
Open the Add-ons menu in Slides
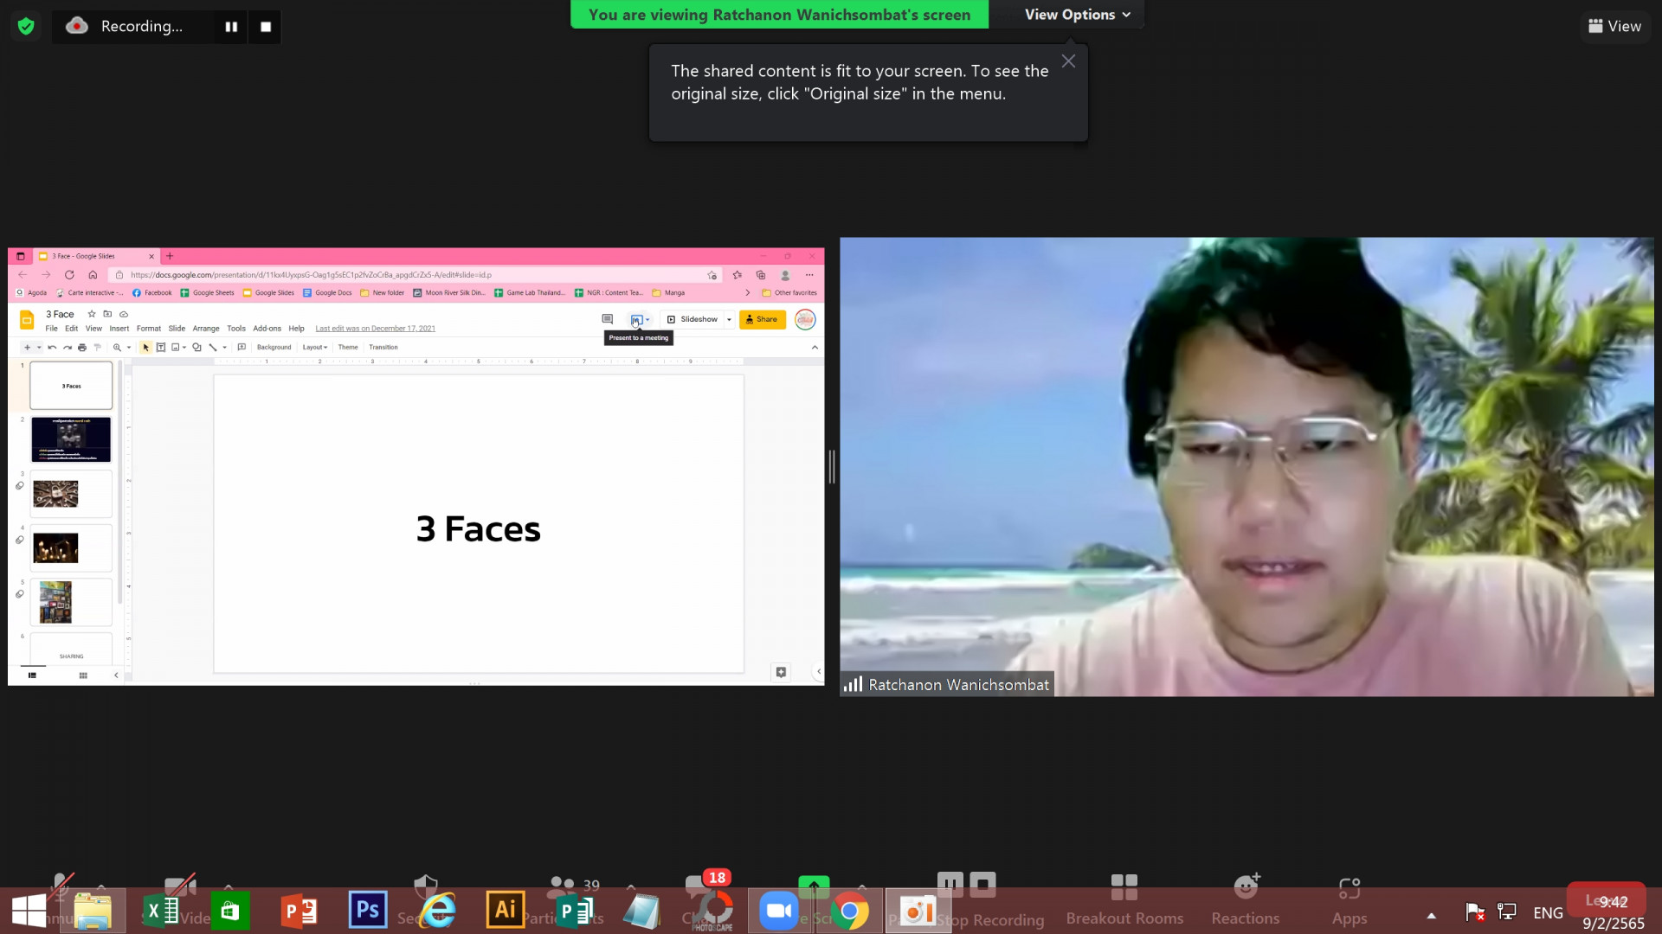tap(267, 329)
